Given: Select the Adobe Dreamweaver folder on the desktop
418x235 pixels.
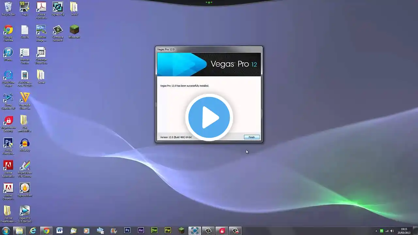Looking at the screenshot, I should tap(8, 214).
